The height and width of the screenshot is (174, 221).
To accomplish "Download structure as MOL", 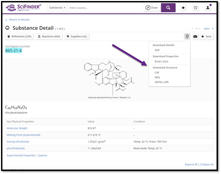I will 158,77.
